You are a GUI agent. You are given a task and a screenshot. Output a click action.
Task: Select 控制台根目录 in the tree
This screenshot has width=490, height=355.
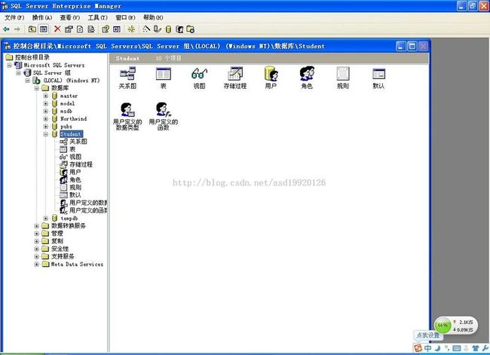32,57
